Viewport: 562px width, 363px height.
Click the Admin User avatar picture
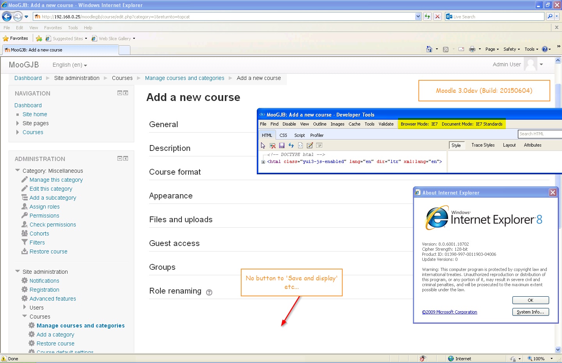[531, 64]
